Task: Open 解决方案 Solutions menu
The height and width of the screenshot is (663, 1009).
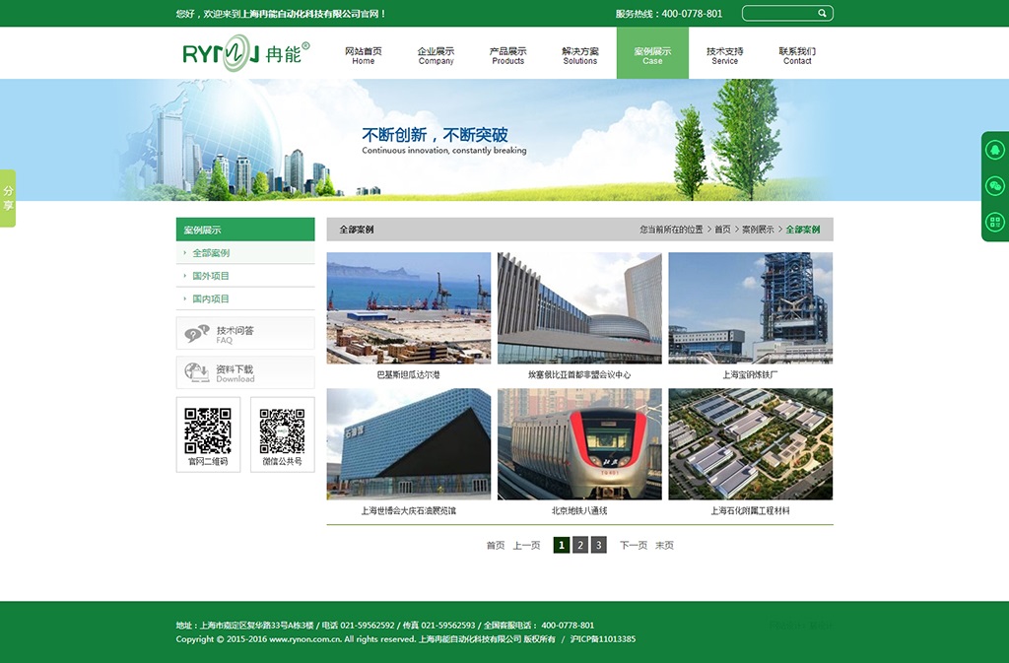Action: [579, 55]
